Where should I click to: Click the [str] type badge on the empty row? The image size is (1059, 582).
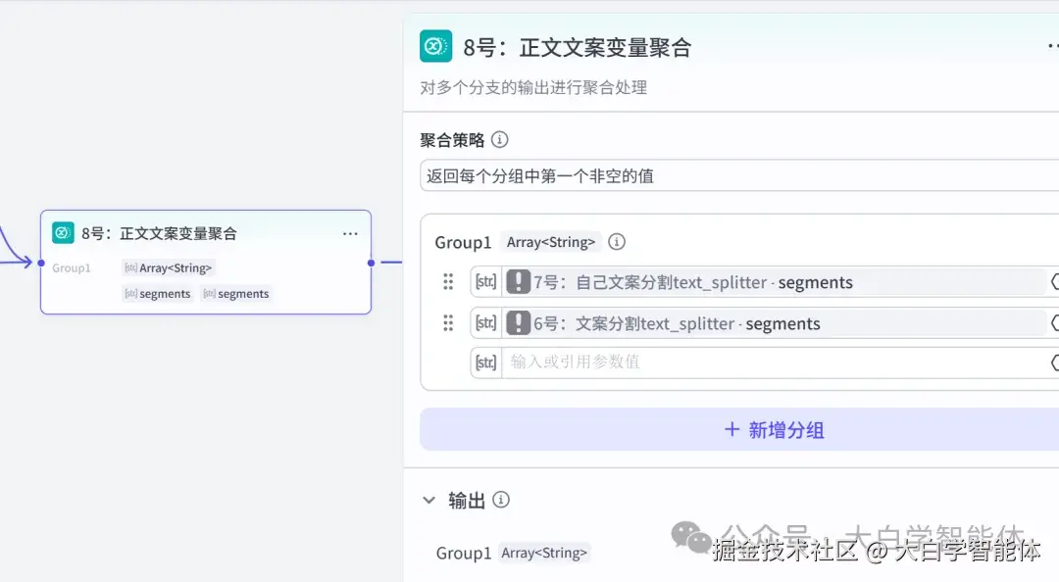click(484, 364)
